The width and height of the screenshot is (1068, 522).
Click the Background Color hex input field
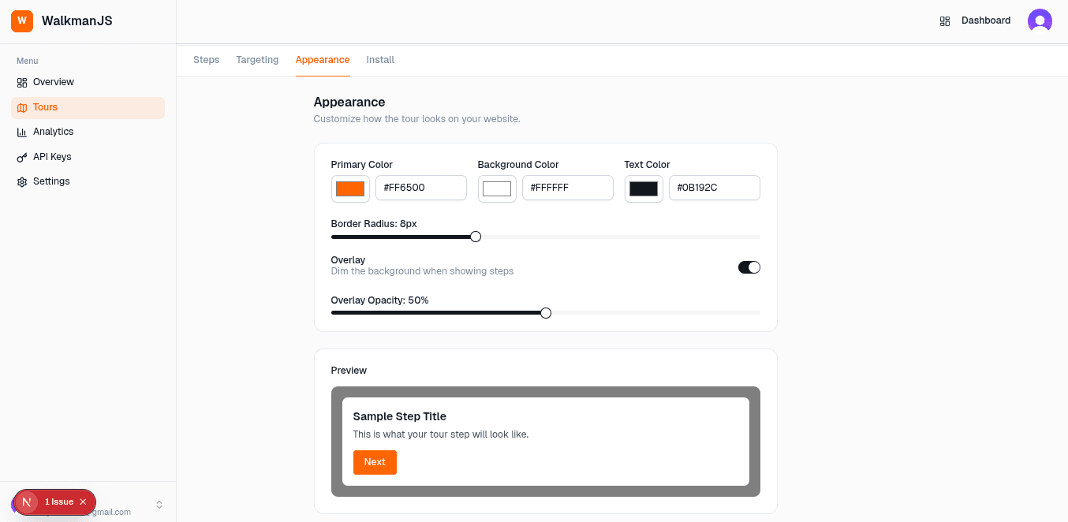pyautogui.click(x=567, y=188)
